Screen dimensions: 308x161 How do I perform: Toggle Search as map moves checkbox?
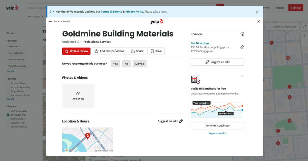pos(270,27)
